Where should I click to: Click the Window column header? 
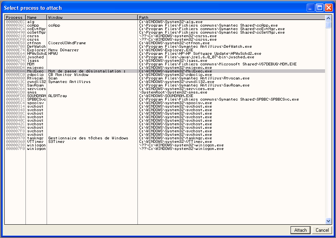pos(92,17)
